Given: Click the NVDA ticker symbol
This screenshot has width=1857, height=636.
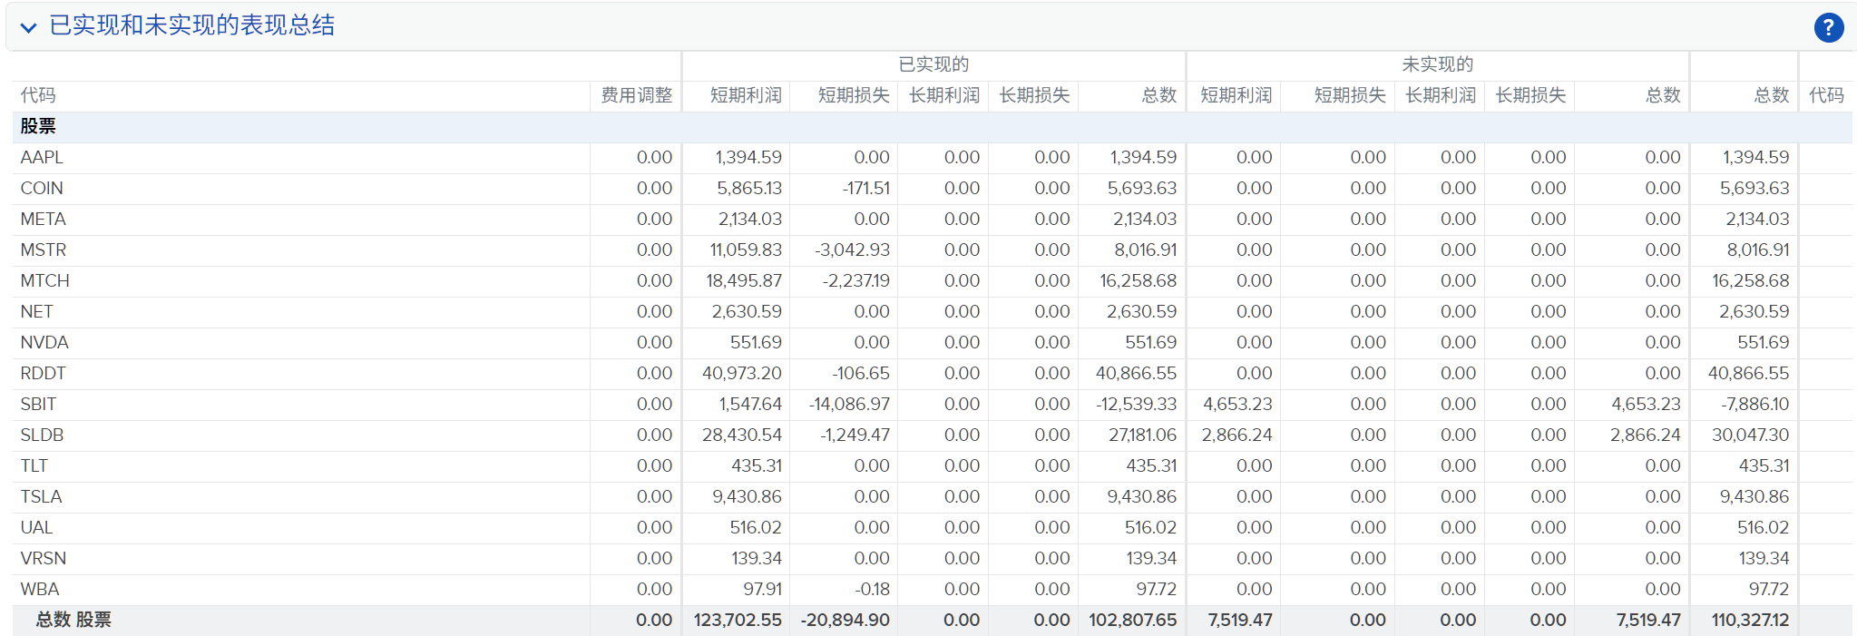Looking at the screenshot, I should [44, 342].
